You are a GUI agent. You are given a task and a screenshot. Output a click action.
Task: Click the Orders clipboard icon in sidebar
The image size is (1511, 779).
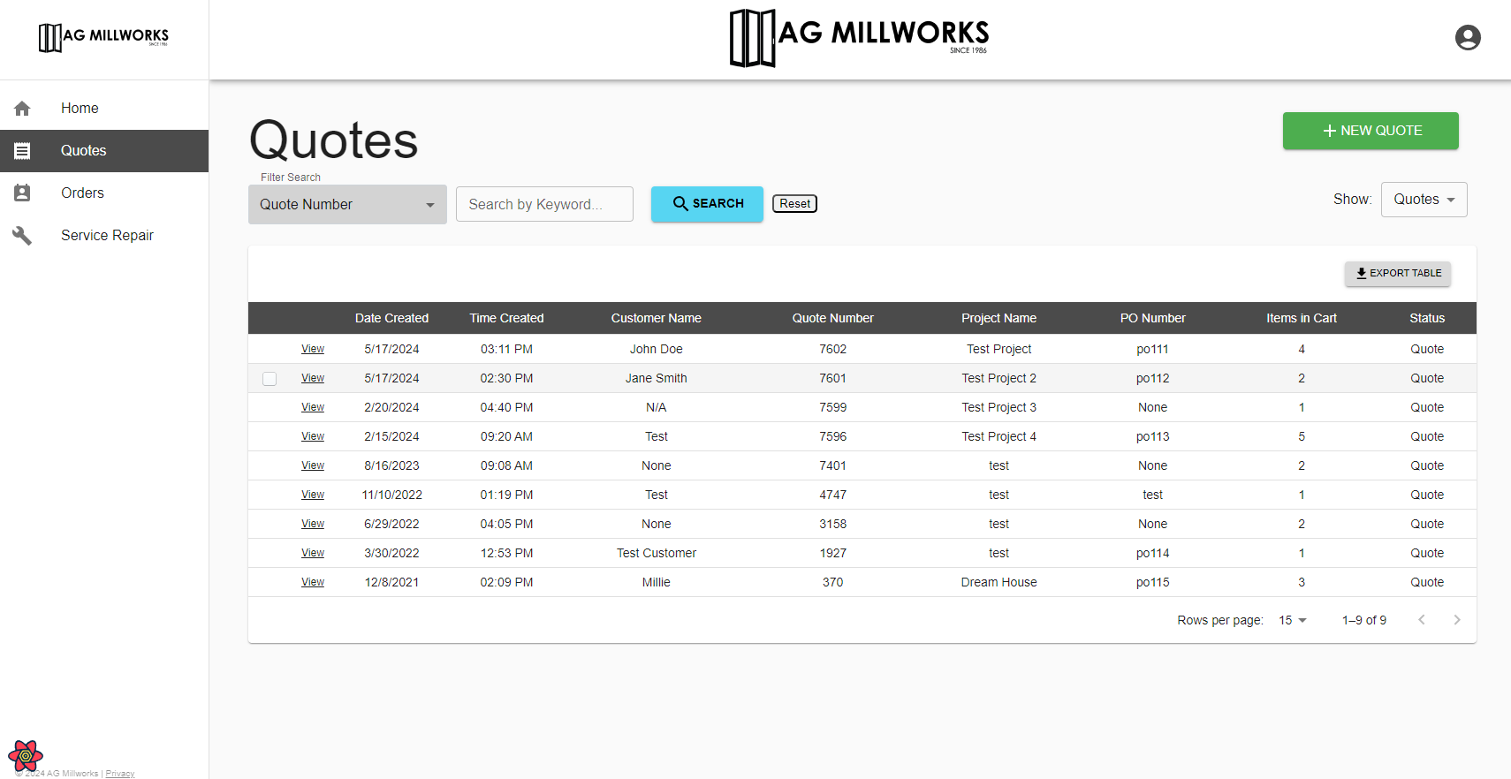pyautogui.click(x=22, y=193)
